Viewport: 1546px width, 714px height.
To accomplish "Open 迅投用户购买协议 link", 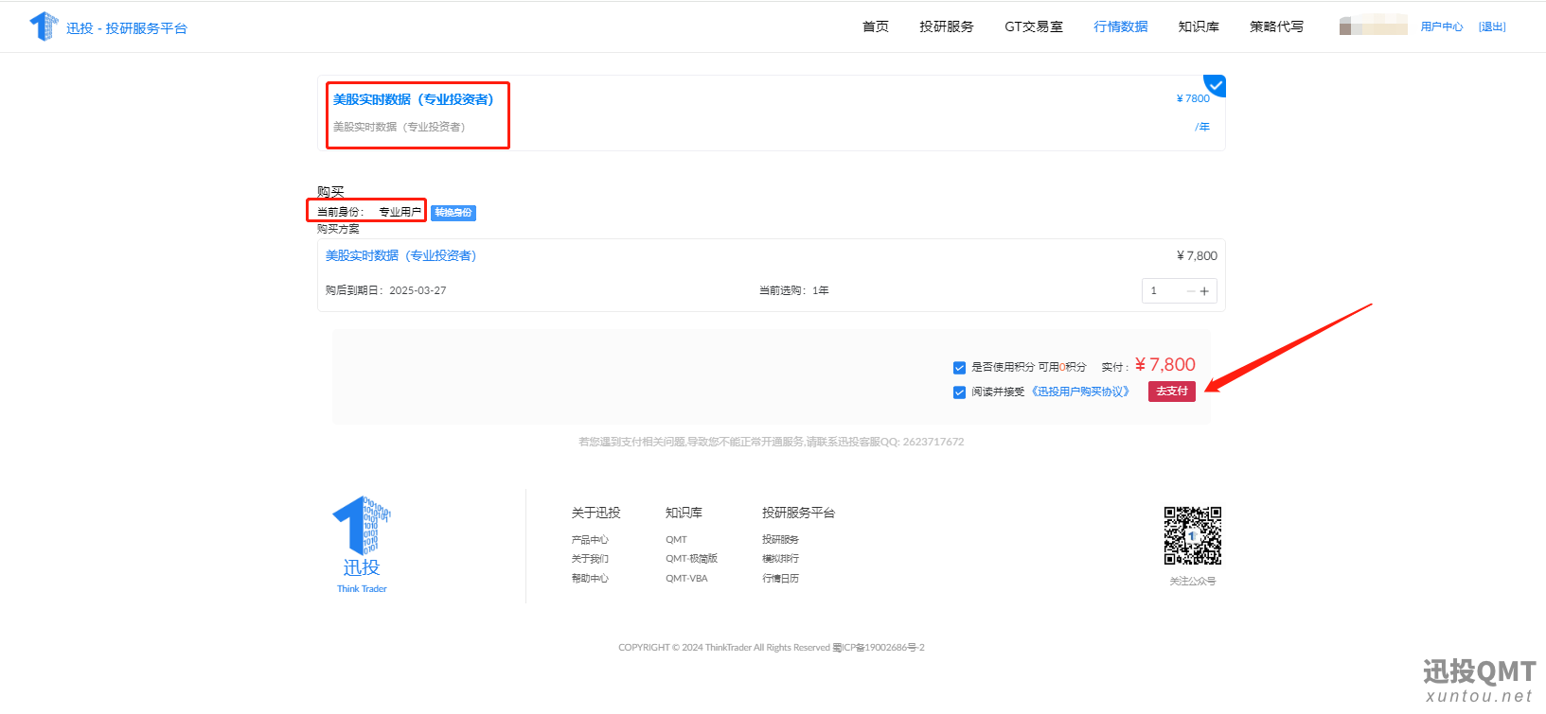I will tap(1080, 392).
